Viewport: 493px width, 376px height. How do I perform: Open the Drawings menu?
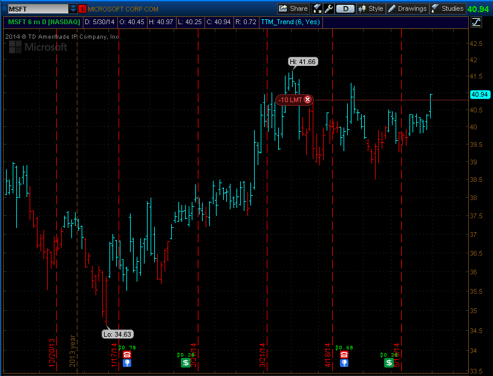[407, 9]
